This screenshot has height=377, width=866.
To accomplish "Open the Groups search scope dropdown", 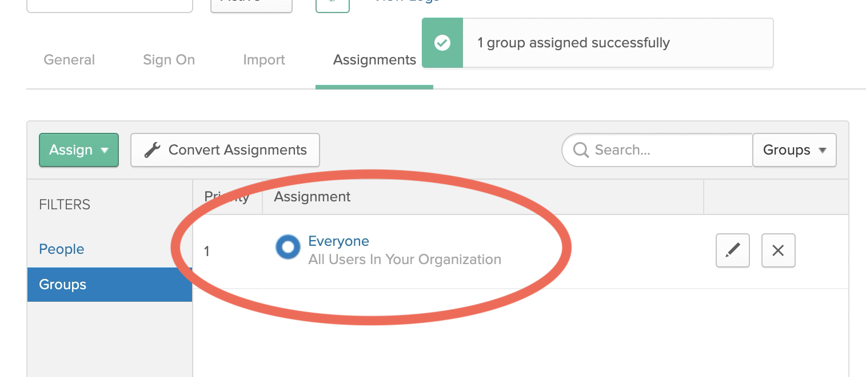I will [x=795, y=150].
